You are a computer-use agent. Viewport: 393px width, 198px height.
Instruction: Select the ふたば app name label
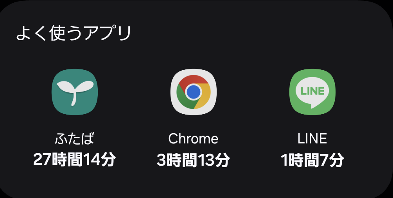click(x=74, y=138)
